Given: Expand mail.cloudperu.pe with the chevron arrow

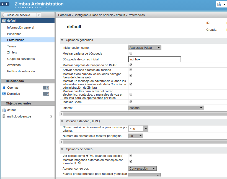Looking at the screenshot, I should click(x=51, y=117).
